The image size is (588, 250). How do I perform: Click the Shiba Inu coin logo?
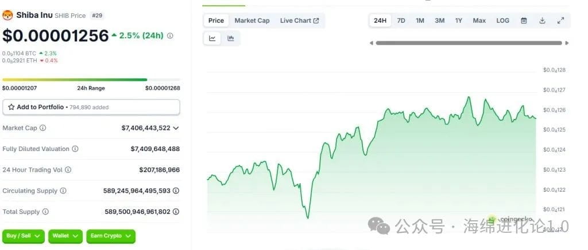tap(7, 15)
